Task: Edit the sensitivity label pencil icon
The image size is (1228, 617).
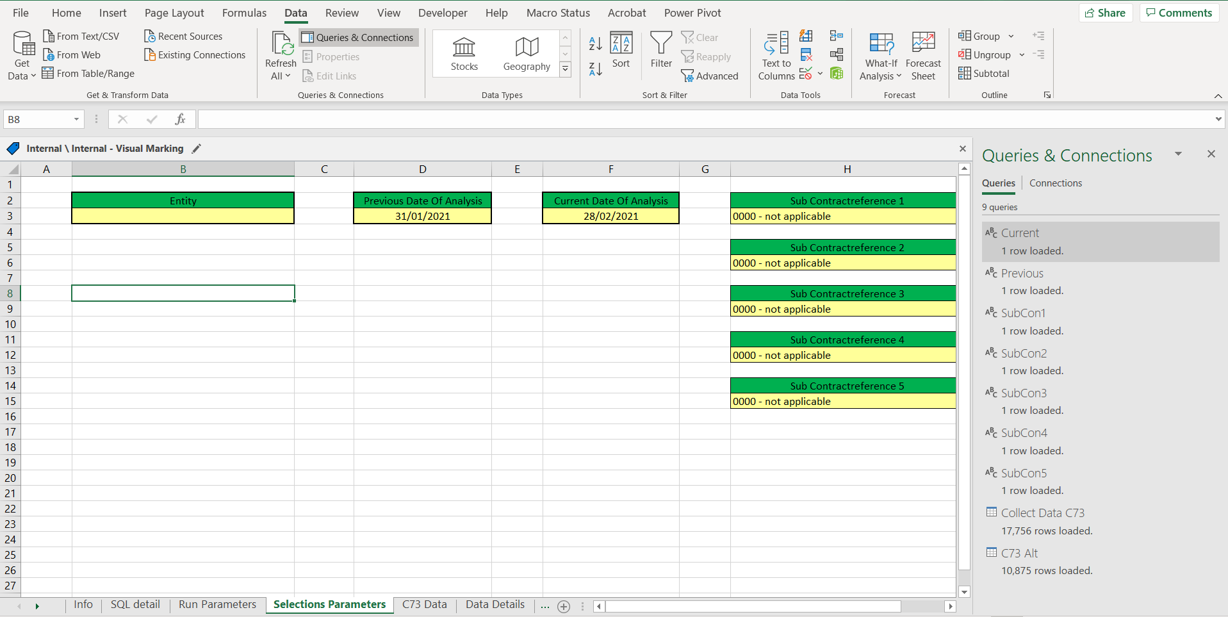Action: point(197,149)
